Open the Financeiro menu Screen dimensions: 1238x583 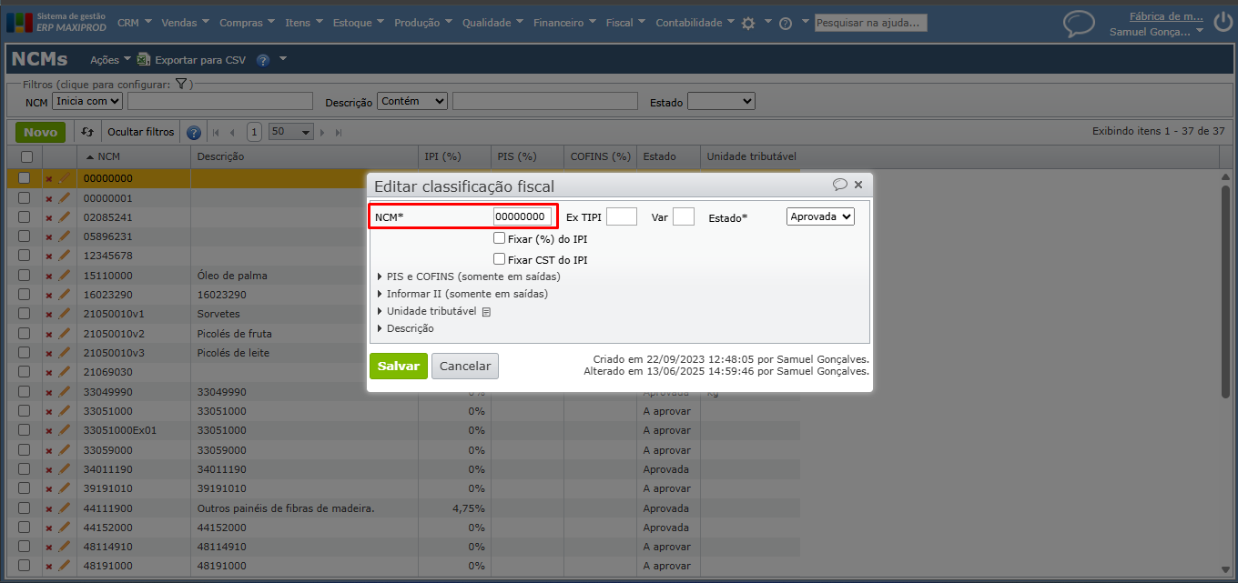(x=565, y=23)
